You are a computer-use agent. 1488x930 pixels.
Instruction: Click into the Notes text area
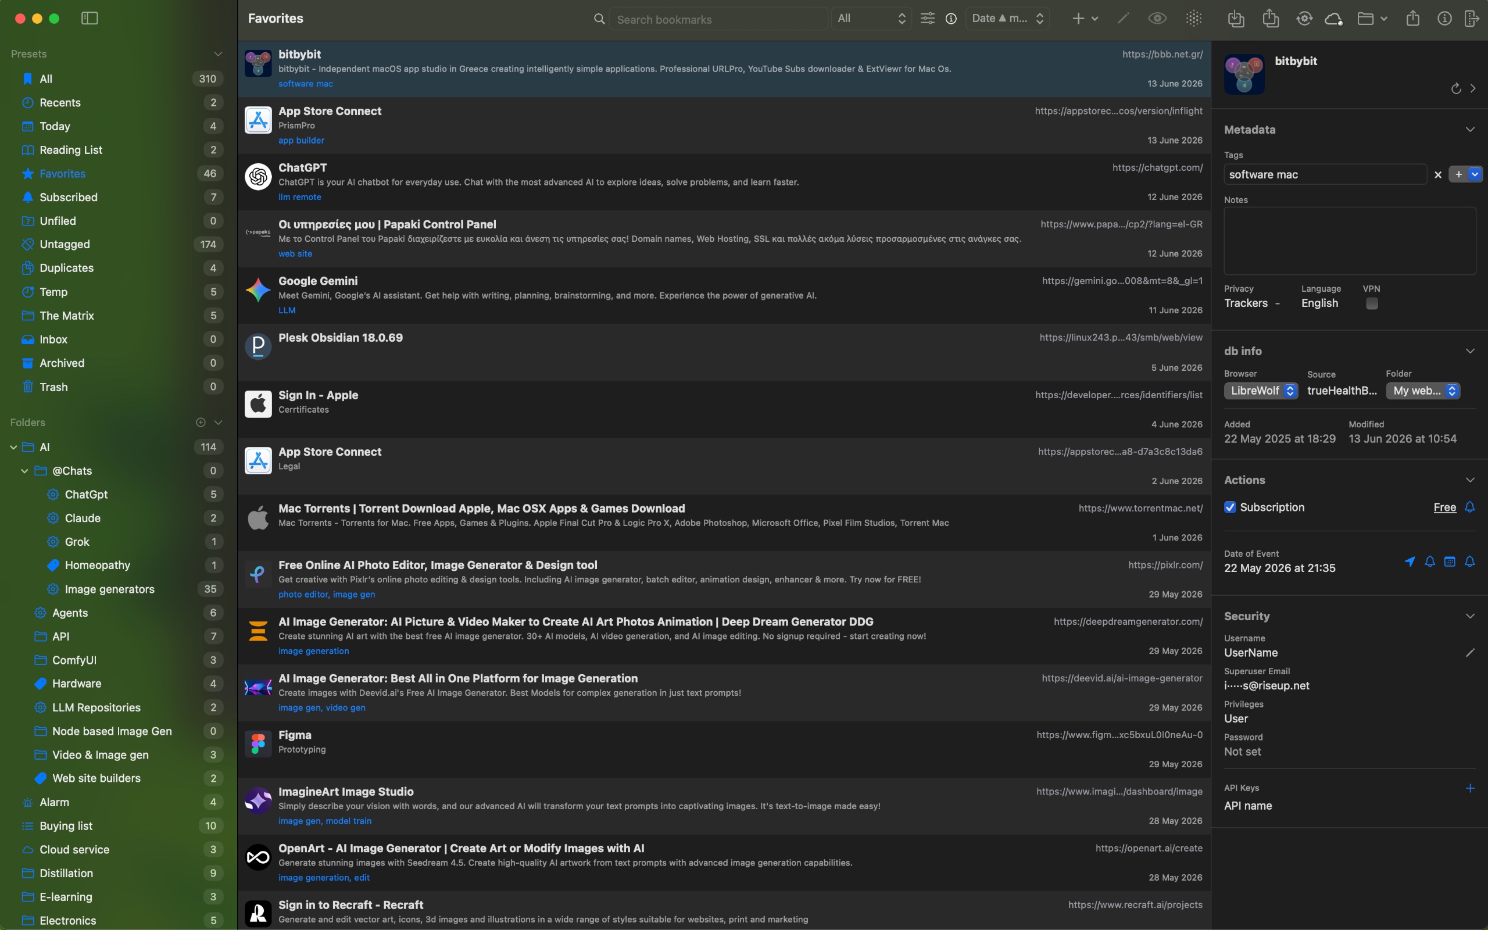(x=1350, y=241)
